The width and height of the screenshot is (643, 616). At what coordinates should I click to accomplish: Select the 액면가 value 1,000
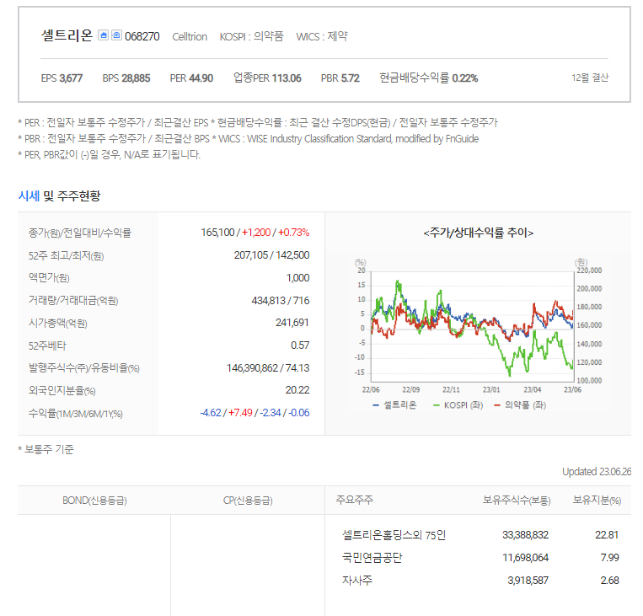tap(297, 278)
